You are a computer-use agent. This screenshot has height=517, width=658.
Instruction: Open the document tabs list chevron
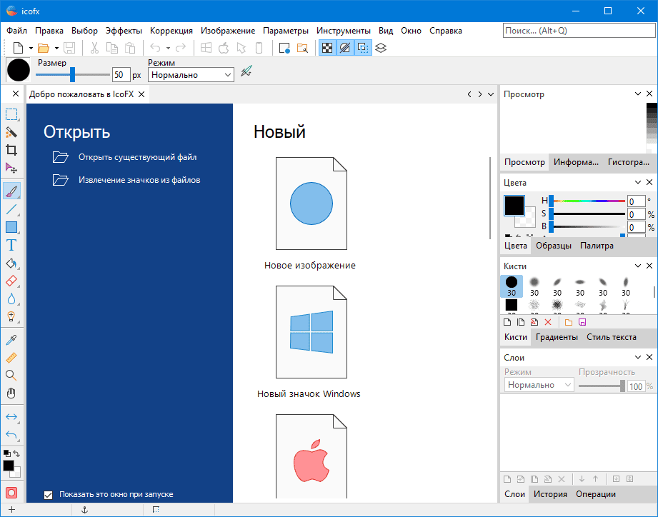click(491, 94)
